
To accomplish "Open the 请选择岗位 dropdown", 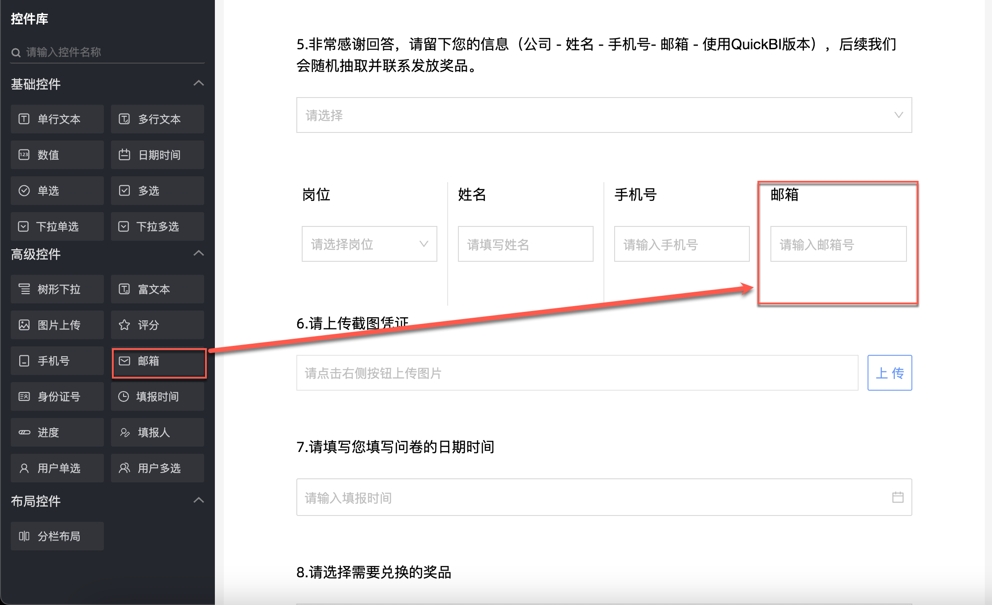I will pyautogui.click(x=369, y=244).
